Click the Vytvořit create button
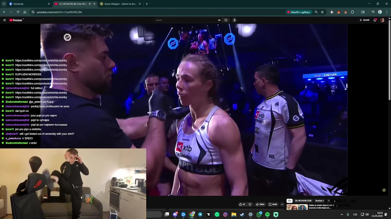This screenshot has width=391, height=219. (x=364, y=20)
